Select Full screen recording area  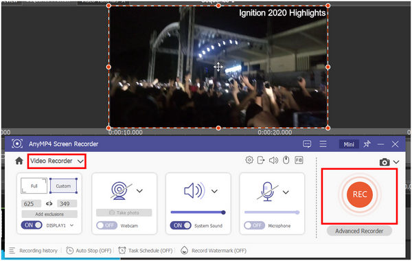(34, 185)
